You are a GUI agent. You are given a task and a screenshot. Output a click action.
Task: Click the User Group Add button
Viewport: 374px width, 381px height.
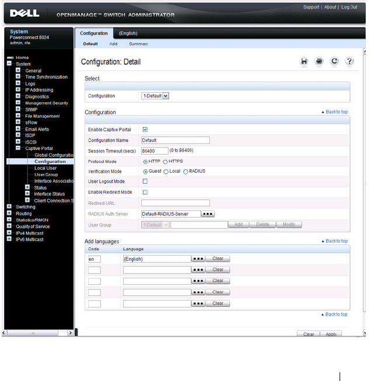point(239,225)
